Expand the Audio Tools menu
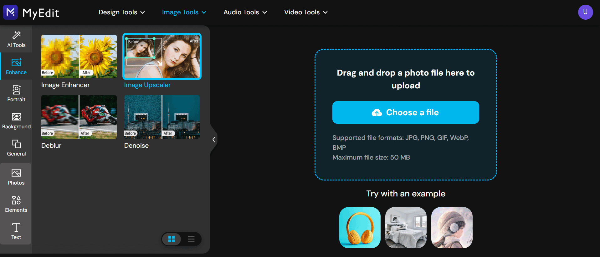 tap(245, 12)
